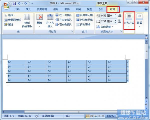The height and width of the screenshot is (120, 150).
Task: Toggle the ruler icon above the scrollbar
Action: tap(146, 38)
